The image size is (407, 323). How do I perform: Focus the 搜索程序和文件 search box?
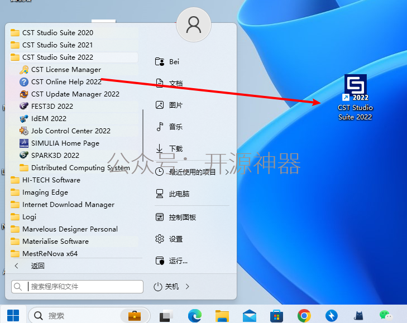click(78, 287)
